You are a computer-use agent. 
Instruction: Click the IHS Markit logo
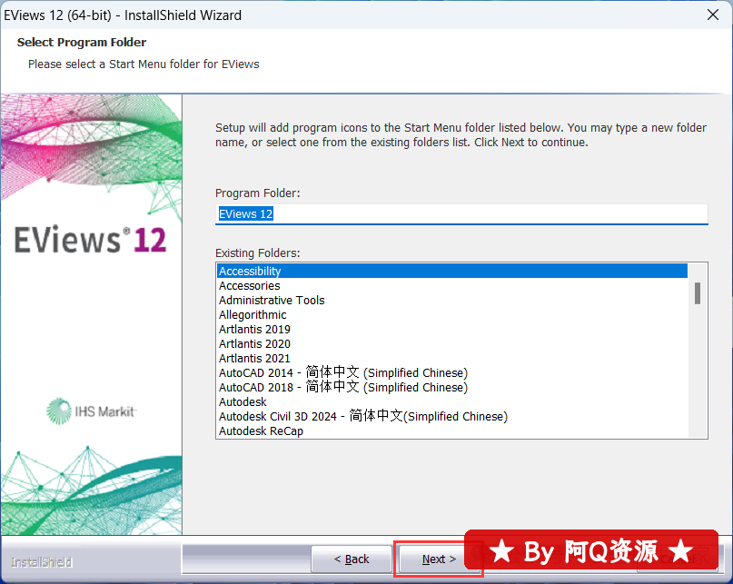click(91, 411)
